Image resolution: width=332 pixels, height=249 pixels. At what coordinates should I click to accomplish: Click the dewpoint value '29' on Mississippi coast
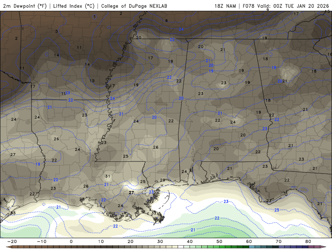click(162, 180)
